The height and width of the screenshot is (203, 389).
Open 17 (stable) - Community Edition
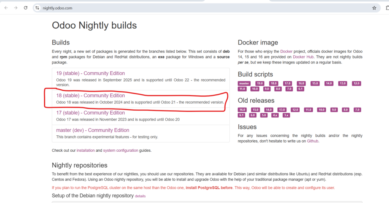coord(90,113)
